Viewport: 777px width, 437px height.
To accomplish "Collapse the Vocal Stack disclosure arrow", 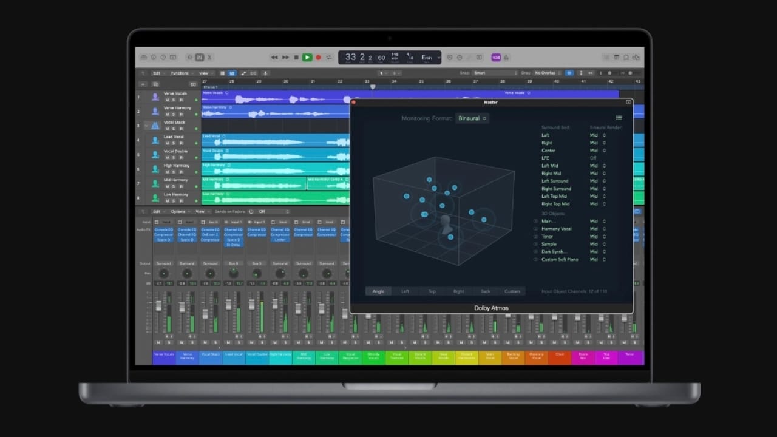I will (x=146, y=126).
